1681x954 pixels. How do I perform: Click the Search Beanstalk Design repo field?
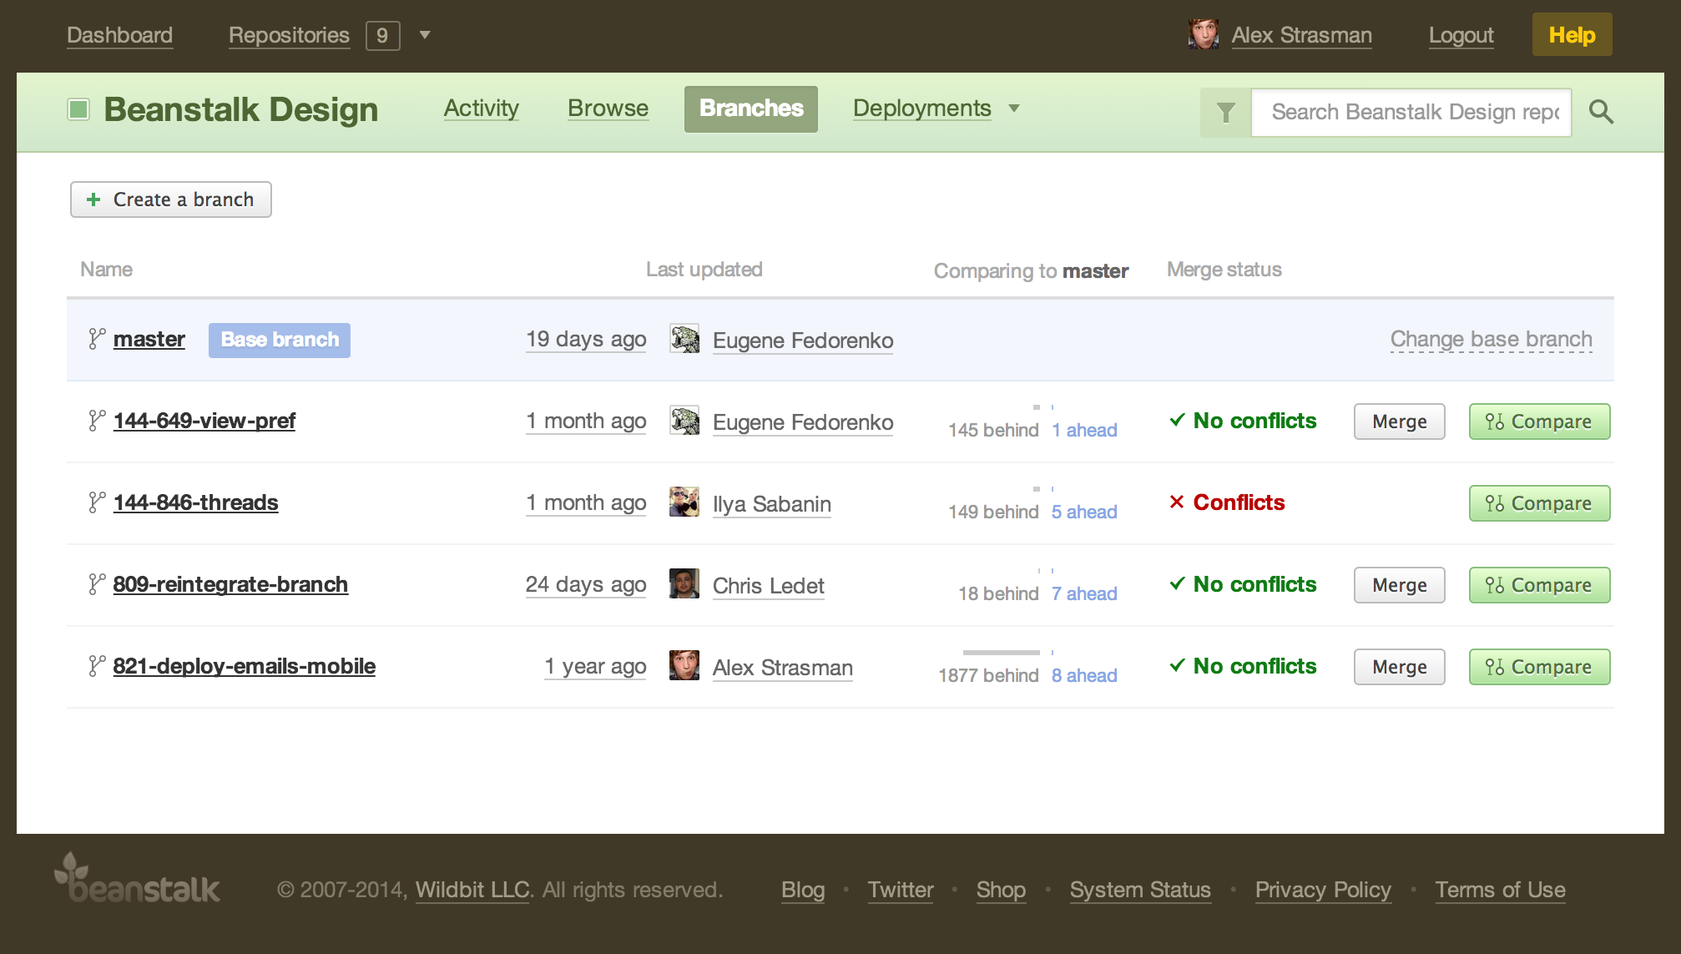tap(1411, 112)
